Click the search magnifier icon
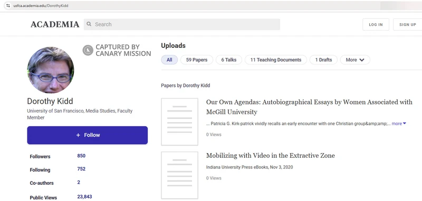422x201 pixels. [89, 24]
